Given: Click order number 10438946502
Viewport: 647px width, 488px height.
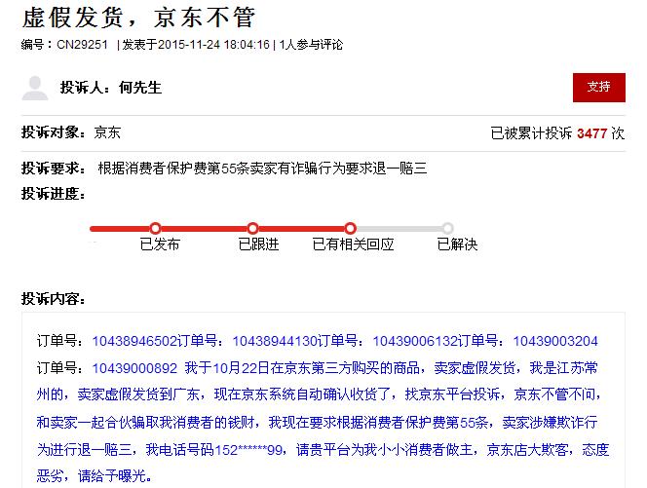Looking at the screenshot, I should click(134, 341).
